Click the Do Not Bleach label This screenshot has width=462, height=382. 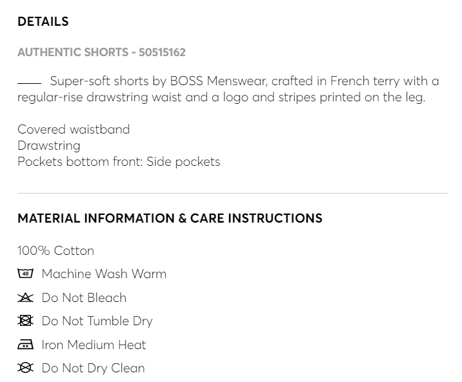[84, 297]
